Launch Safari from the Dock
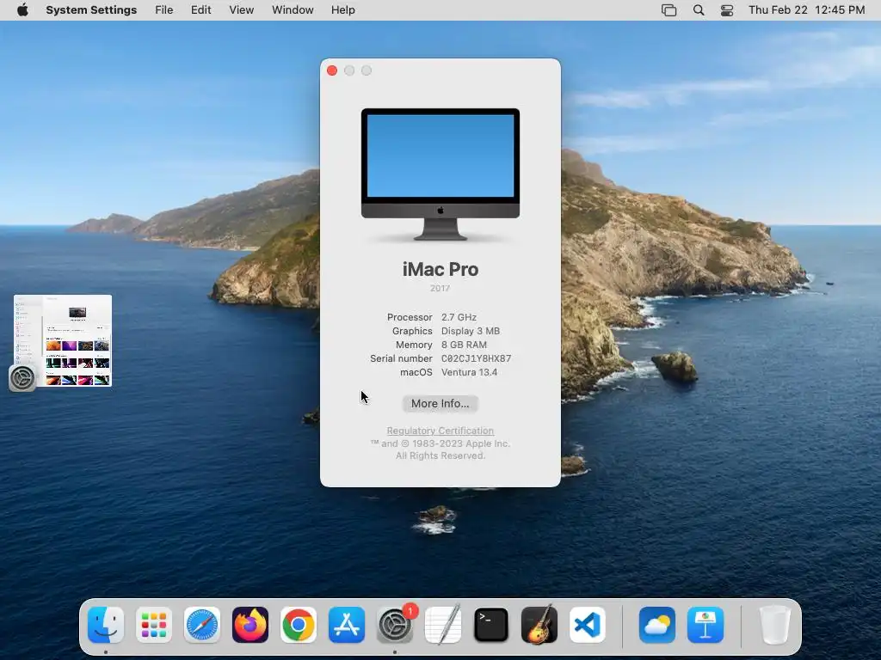 click(201, 625)
